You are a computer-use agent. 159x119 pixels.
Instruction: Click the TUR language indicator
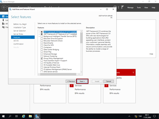(140, 116)
